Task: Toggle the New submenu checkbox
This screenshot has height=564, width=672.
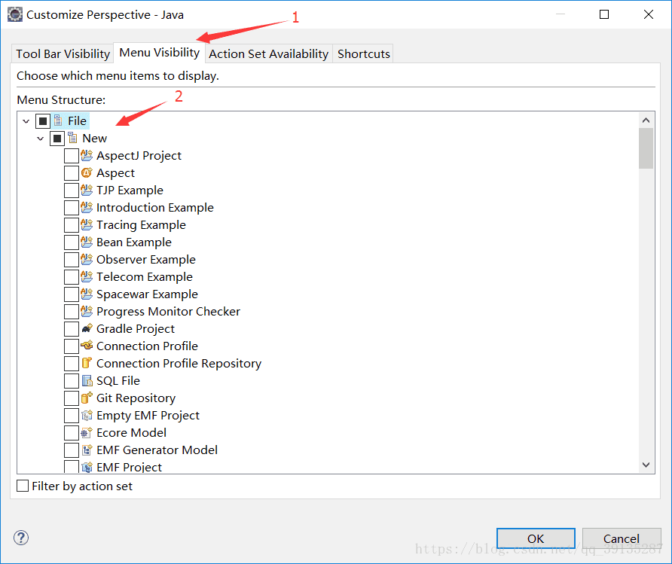Action: 57,139
